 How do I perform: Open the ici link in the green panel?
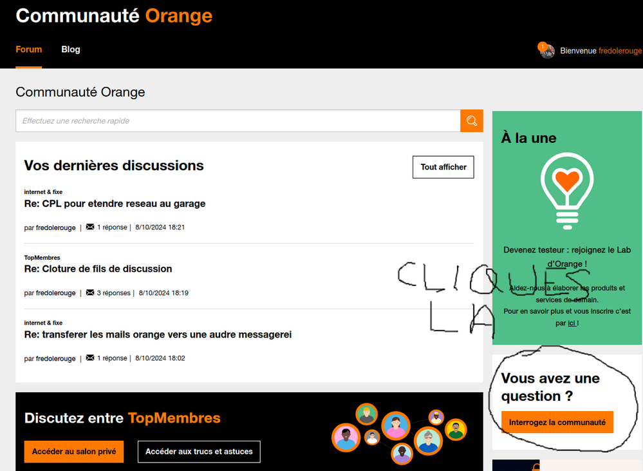pyautogui.click(x=570, y=323)
